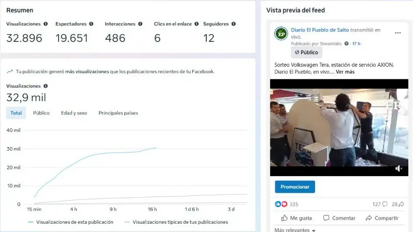Open the comments count bubble icon
Image resolution: width=413 pixels, height=232 pixels.
point(385,204)
